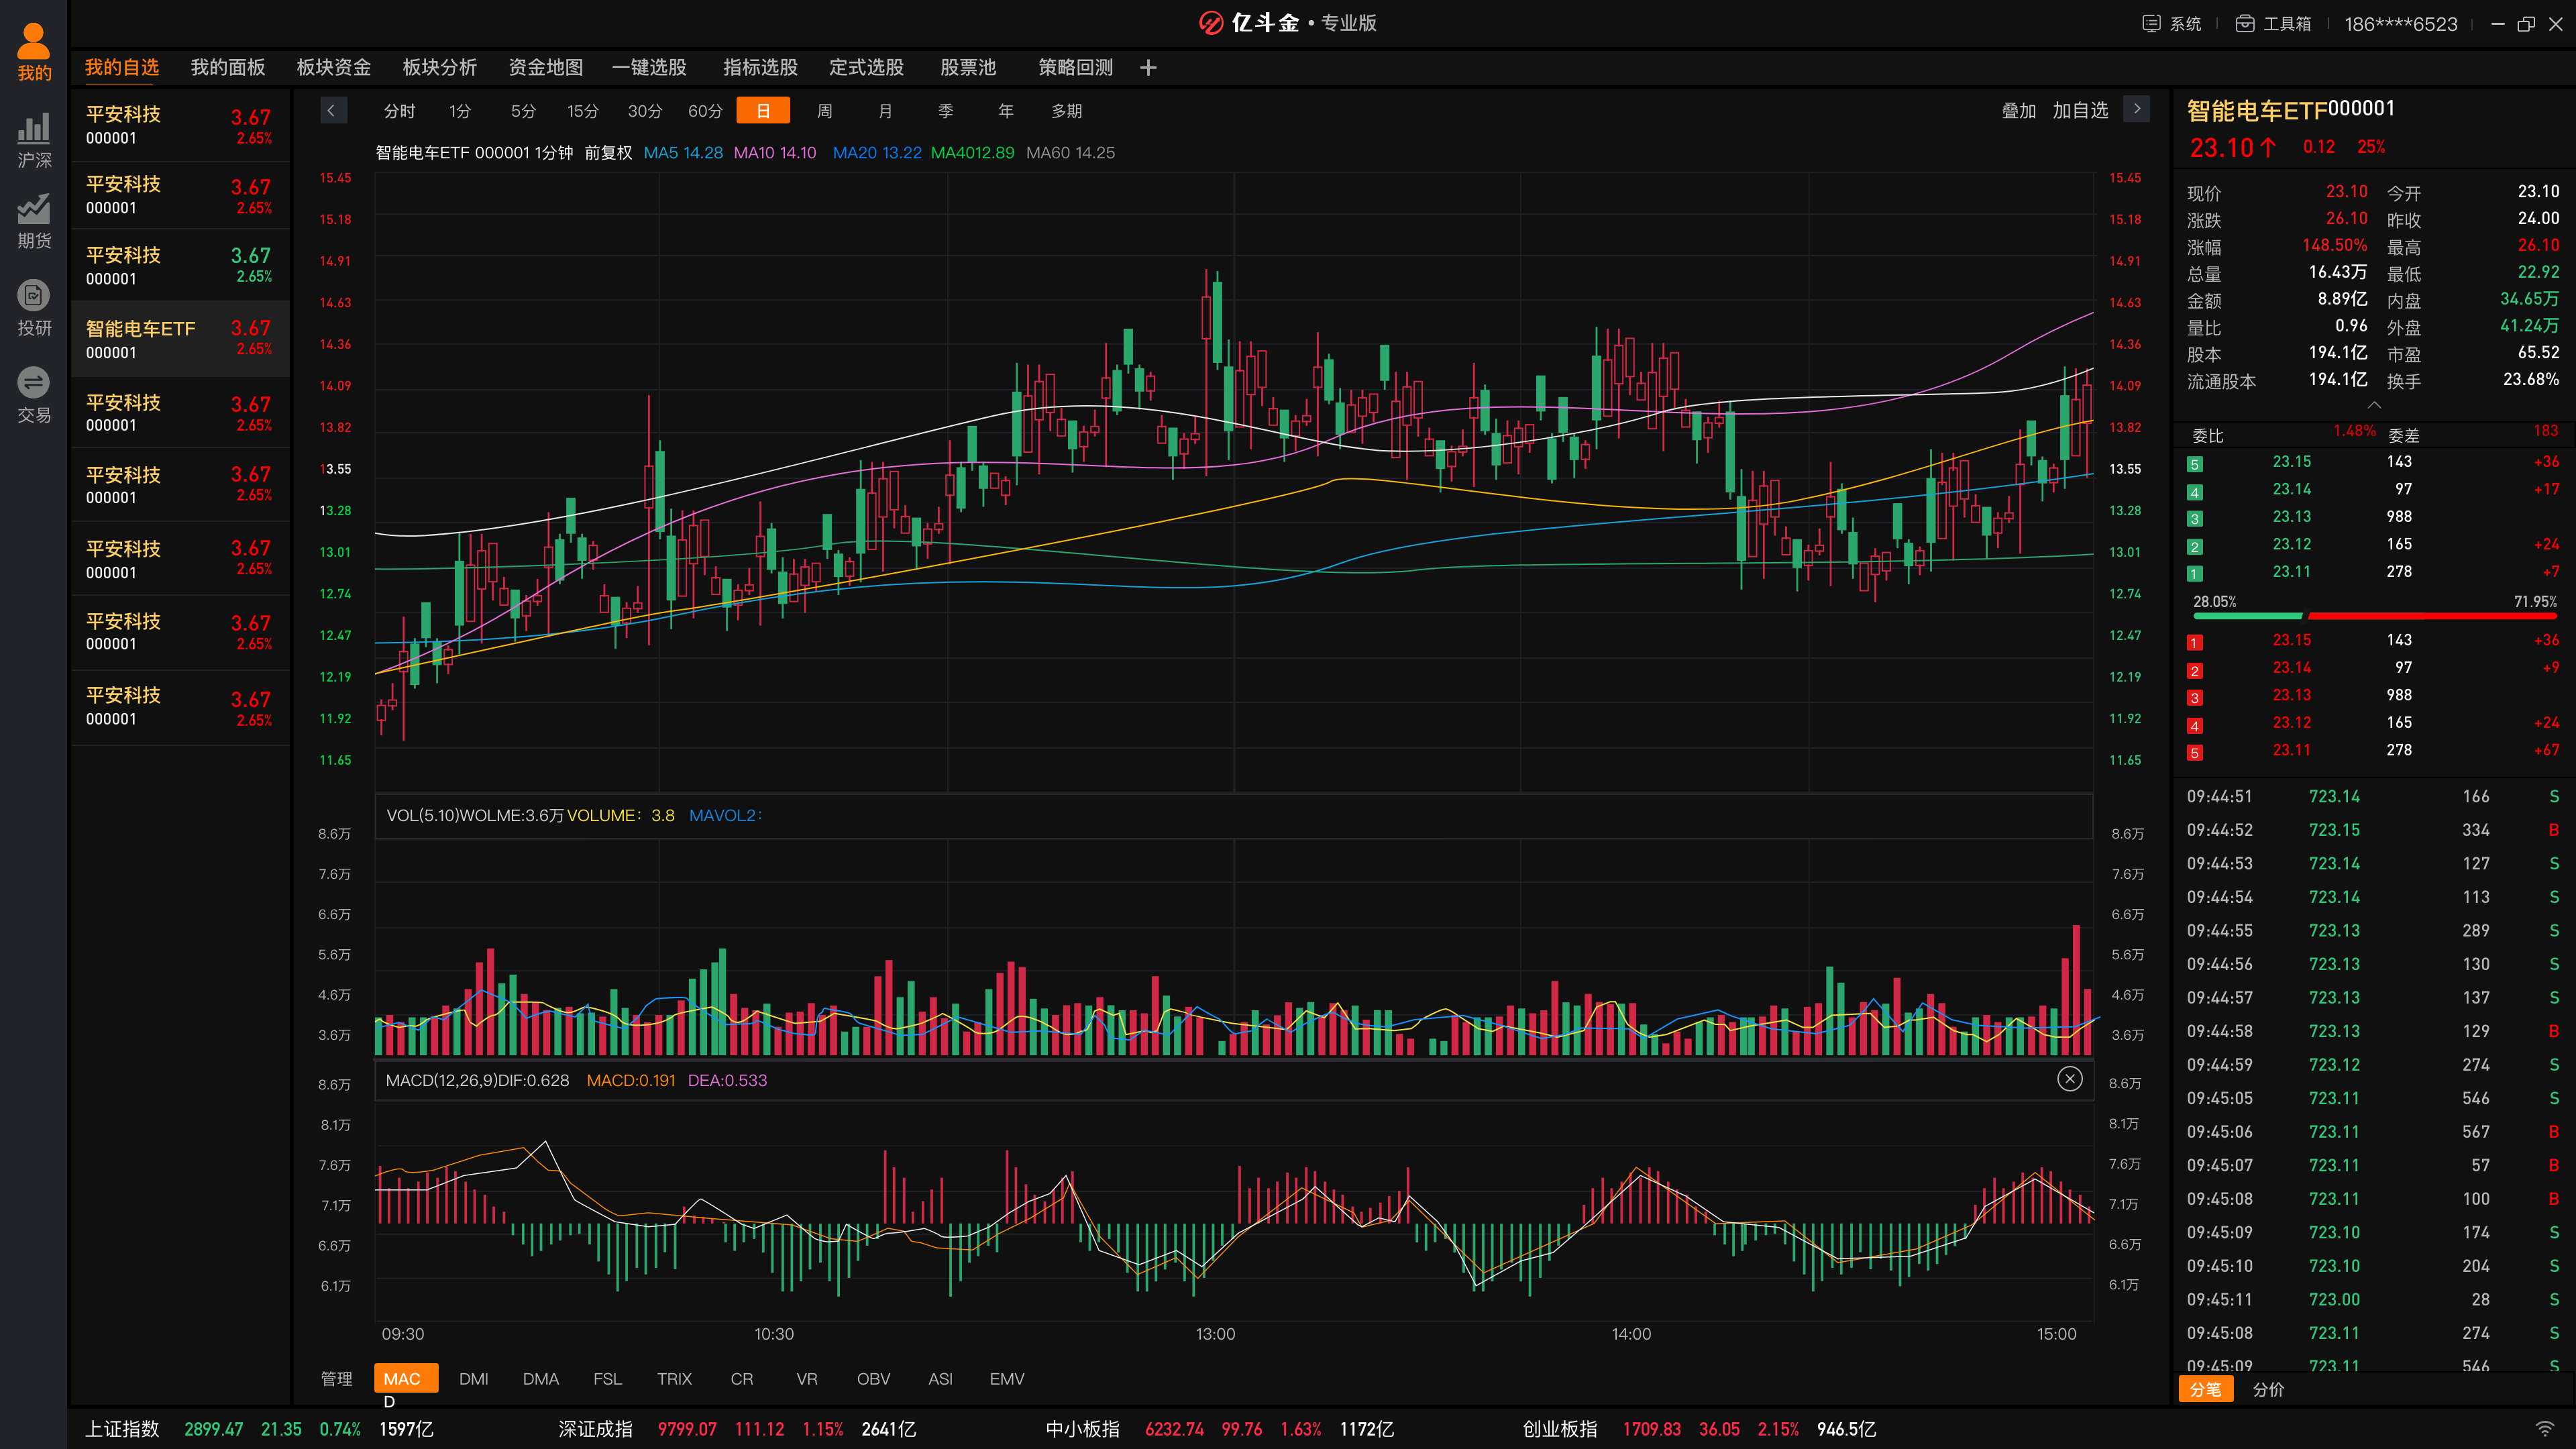Select the CR indicator tab
The width and height of the screenshot is (2576, 1449).
(742, 1378)
